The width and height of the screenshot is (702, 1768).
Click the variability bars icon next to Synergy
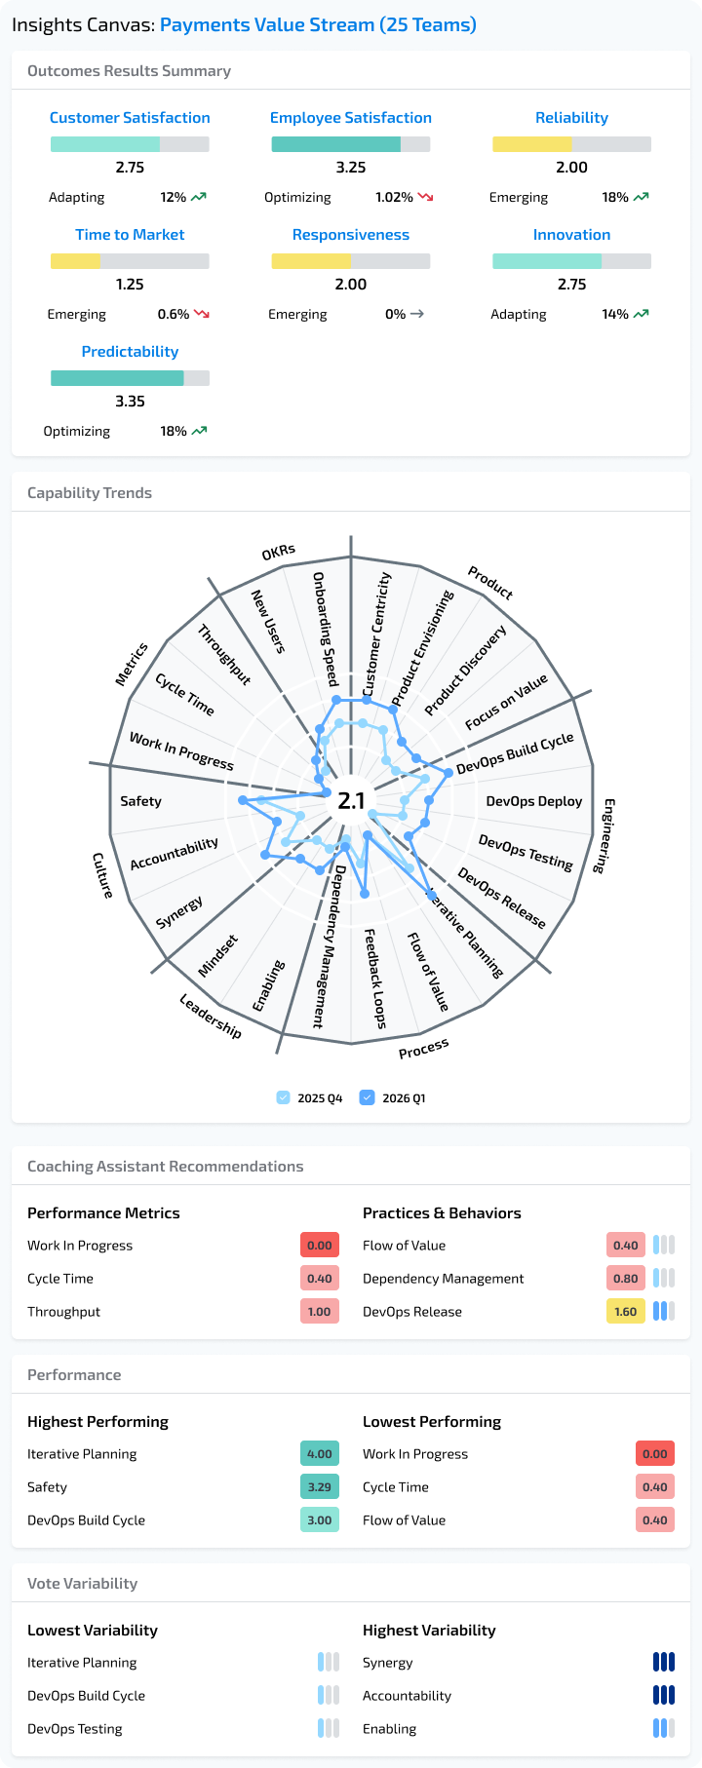tap(664, 1662)
